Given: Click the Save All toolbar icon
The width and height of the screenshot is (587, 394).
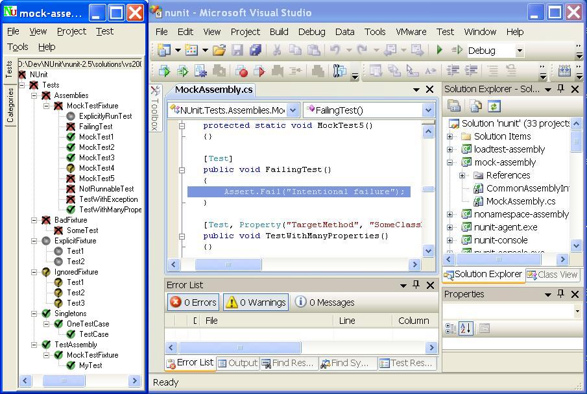Looking at the screenshot, I should pos(256,50).
